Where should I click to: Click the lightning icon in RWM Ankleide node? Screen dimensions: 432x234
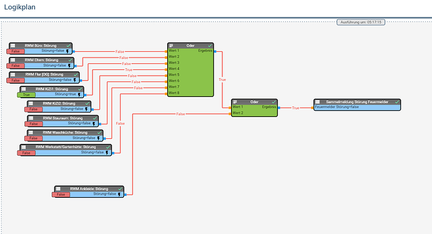(120, 195)
